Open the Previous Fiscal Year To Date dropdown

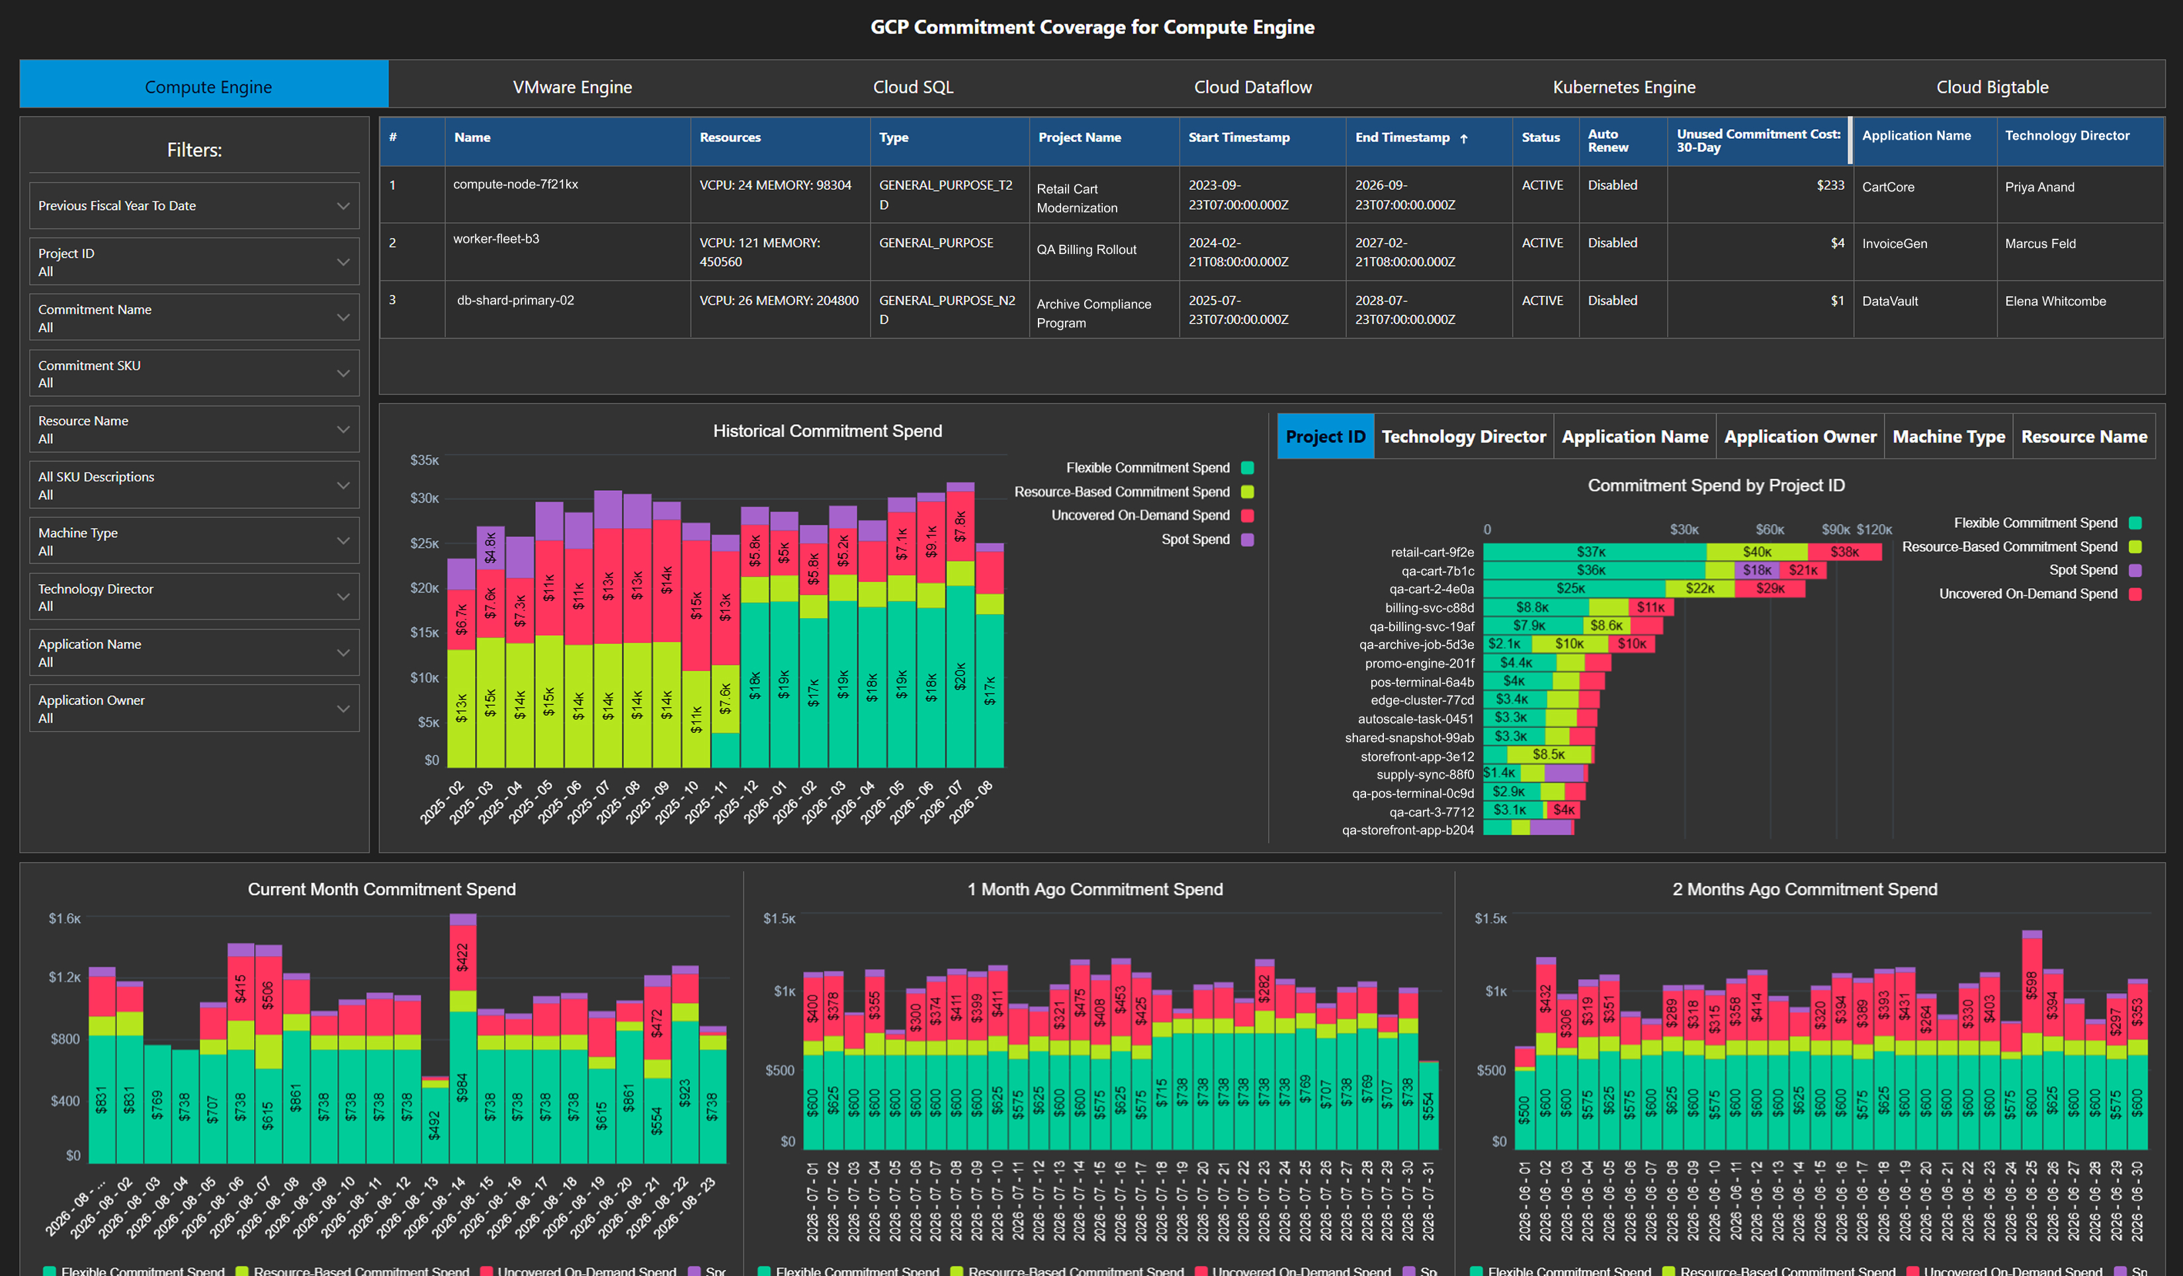tap(194, 205)
